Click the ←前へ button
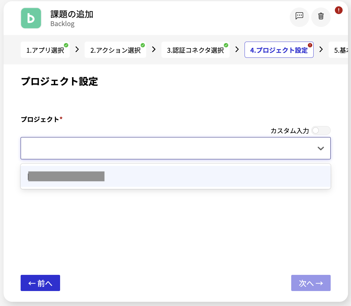The image size is (351, 306). (x=40, y=283)
